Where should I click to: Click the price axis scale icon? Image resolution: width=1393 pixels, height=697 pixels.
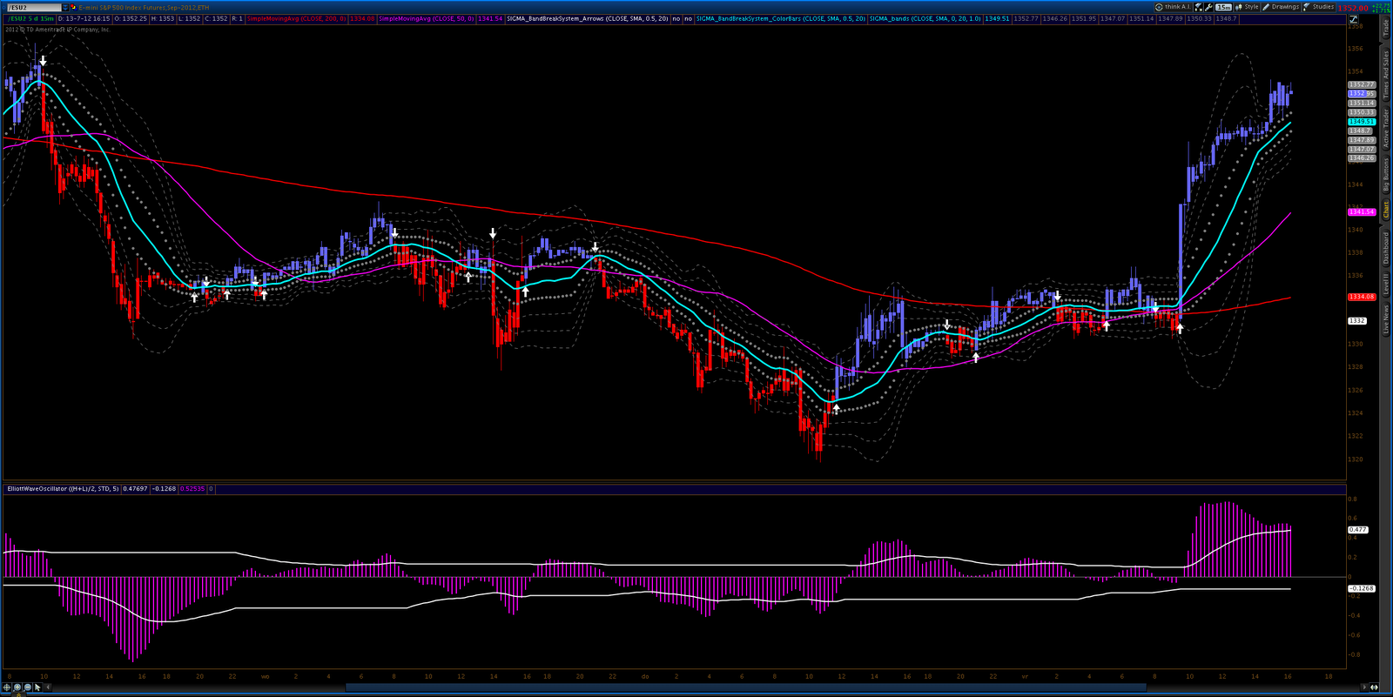[1353, 19]
